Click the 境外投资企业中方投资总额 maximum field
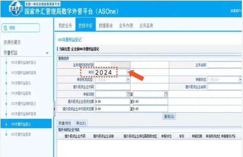The width and height of the screenshot is (243, 157). [150, 109]
